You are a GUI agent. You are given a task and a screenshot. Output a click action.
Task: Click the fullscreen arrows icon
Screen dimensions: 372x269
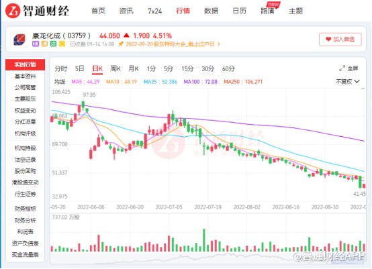tap(342, 68)
